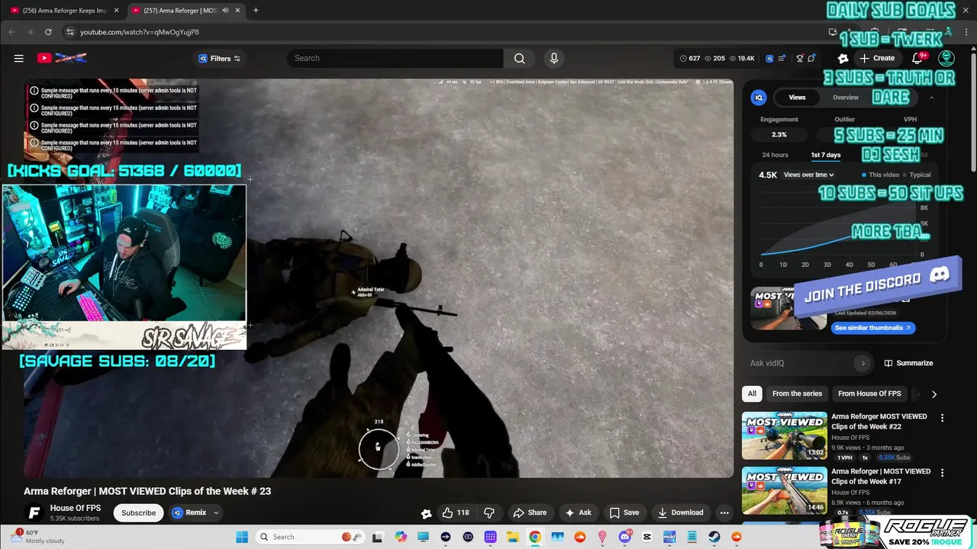Select the Views toggle in the vidIQ panel
This screenshot has width=977, height=549.
coord(797,98)
